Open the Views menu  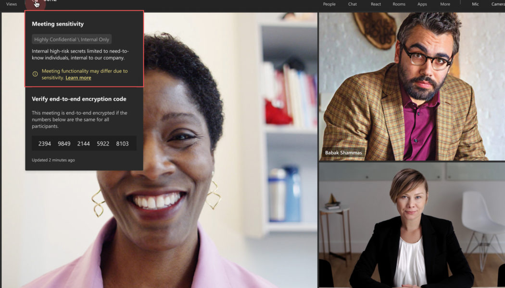(x=11, y=4)
